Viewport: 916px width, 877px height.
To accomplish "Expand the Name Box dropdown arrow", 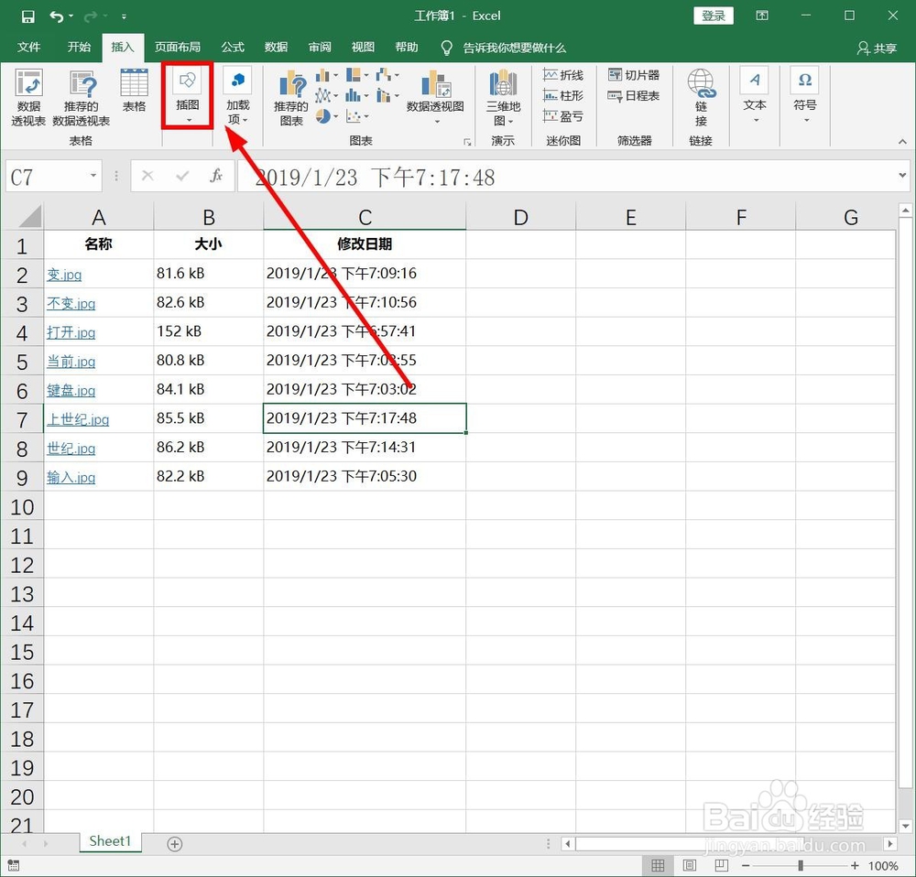I will tap(93, 175).
